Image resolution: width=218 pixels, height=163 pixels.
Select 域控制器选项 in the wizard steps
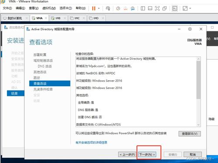click(x=43, y=61)
